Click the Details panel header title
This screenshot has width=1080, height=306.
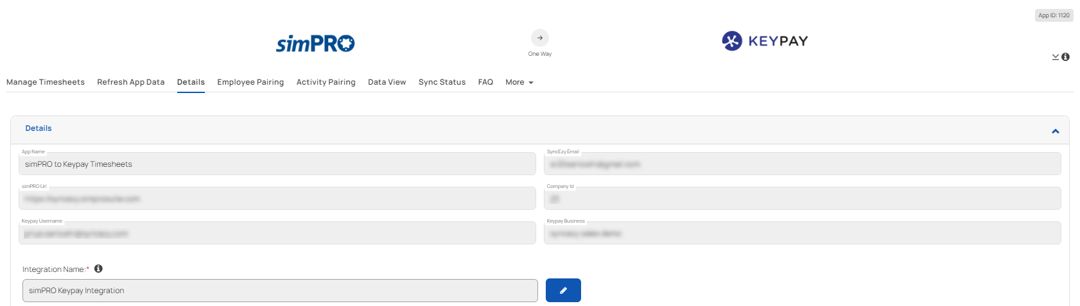39,128
